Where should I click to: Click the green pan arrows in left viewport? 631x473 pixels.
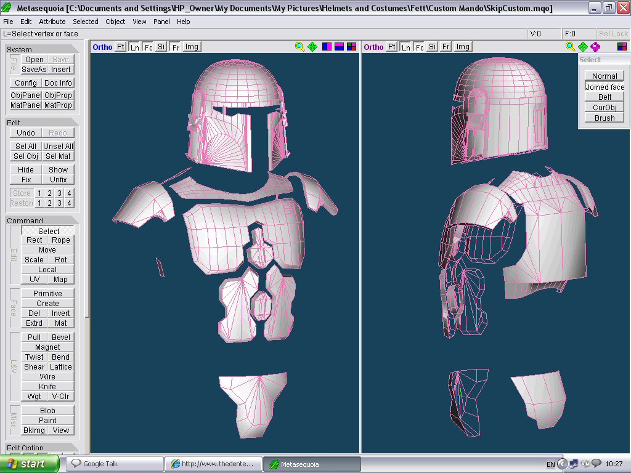point(312,47)
